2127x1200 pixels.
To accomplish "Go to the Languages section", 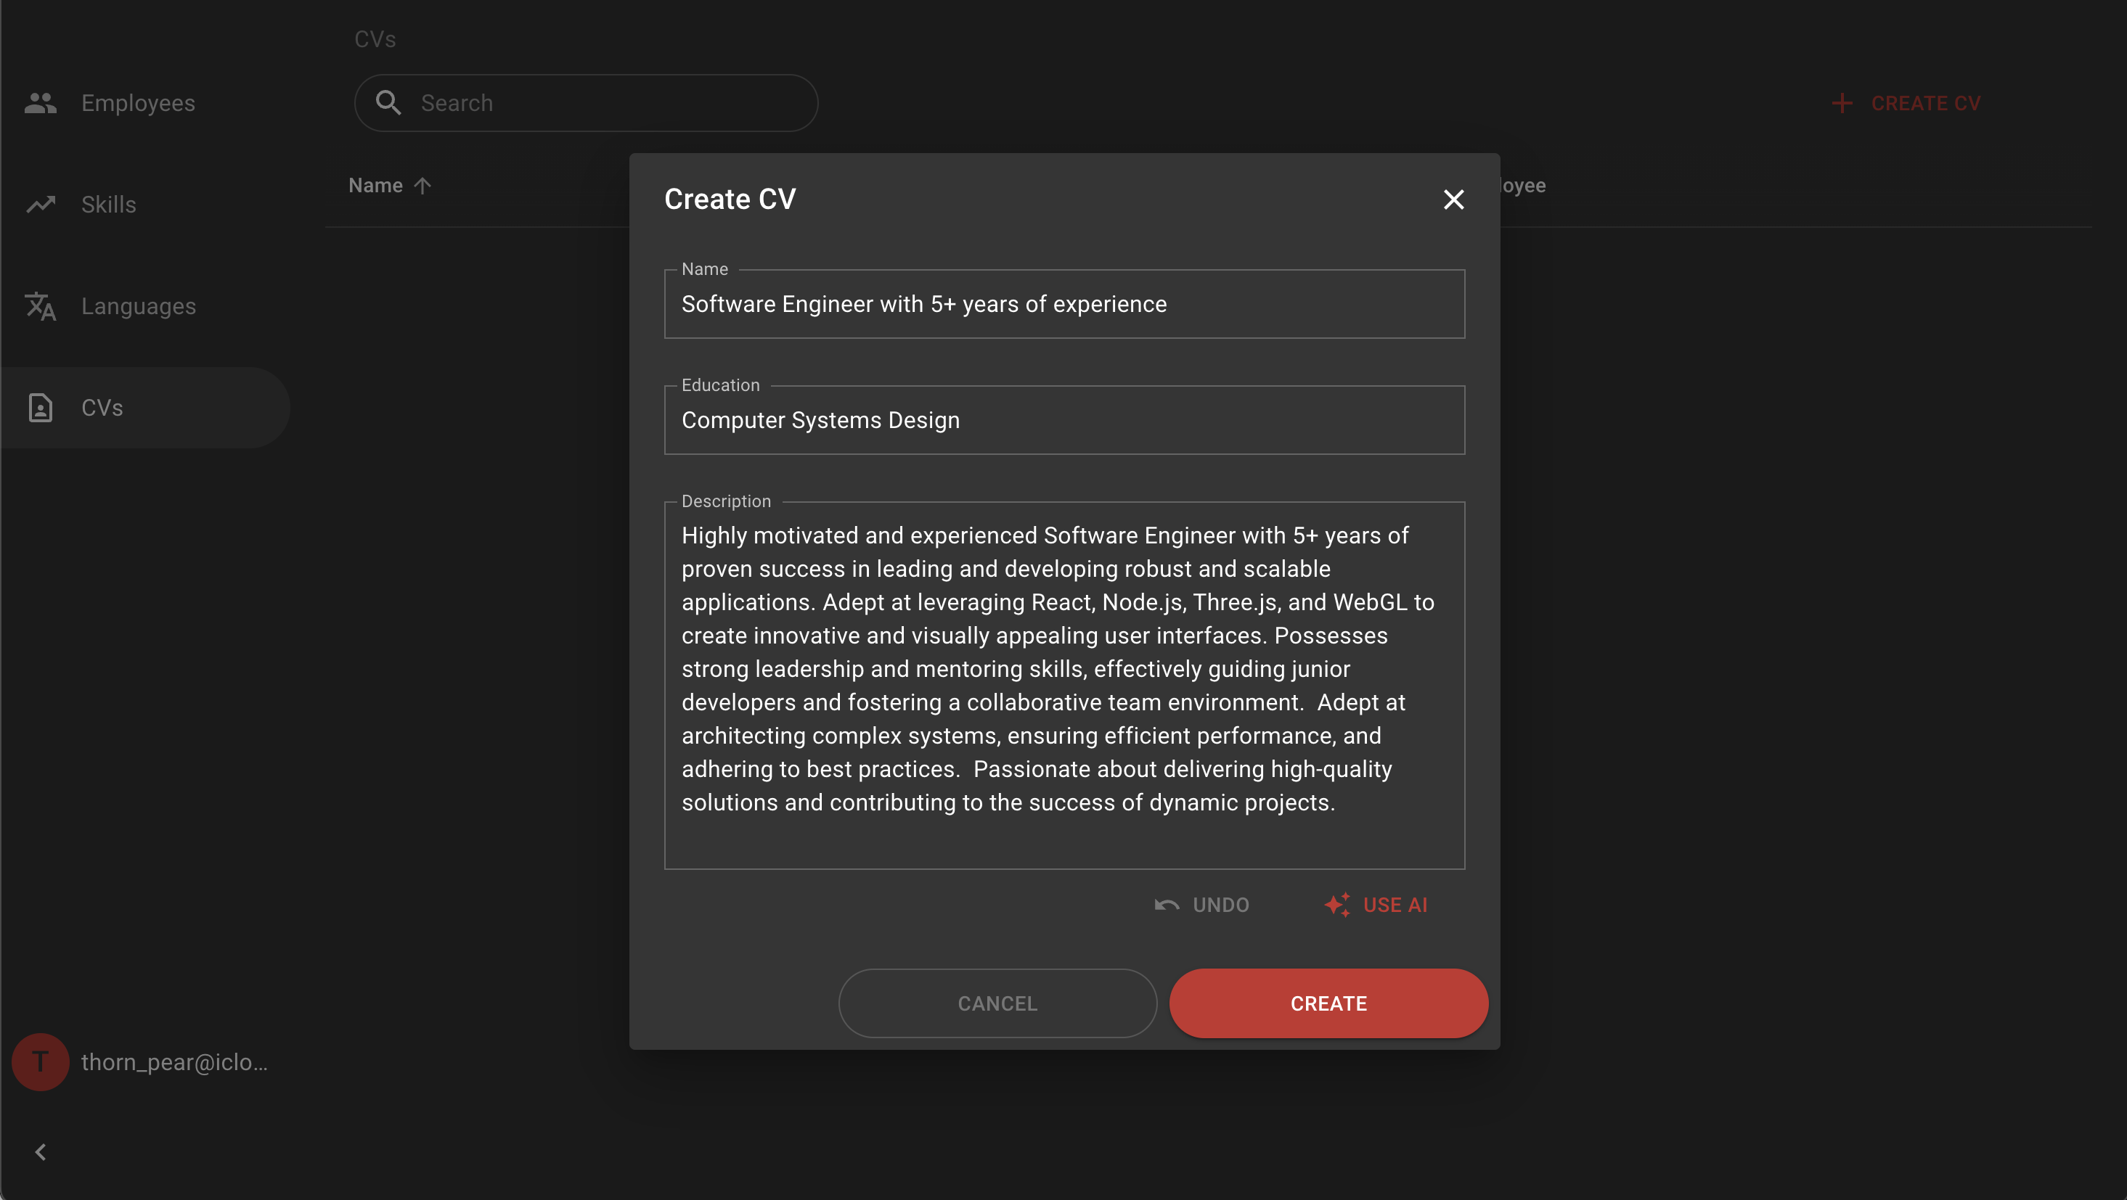I will point(138,306).
